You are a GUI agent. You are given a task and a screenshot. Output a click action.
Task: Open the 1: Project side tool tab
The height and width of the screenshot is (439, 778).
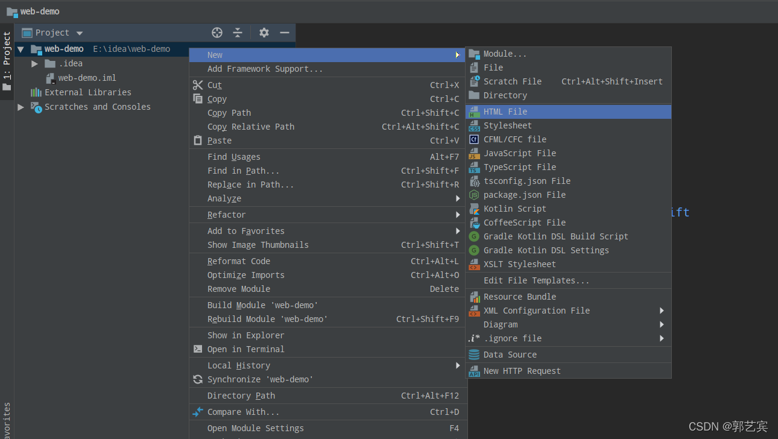(7, 62)
